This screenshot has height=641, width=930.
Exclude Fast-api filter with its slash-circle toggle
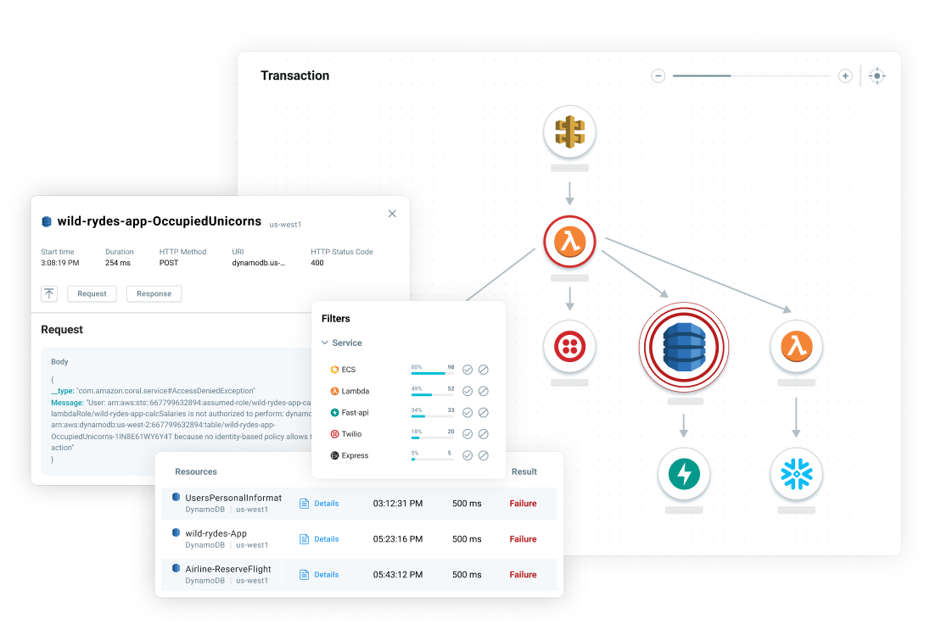point(484,412)
